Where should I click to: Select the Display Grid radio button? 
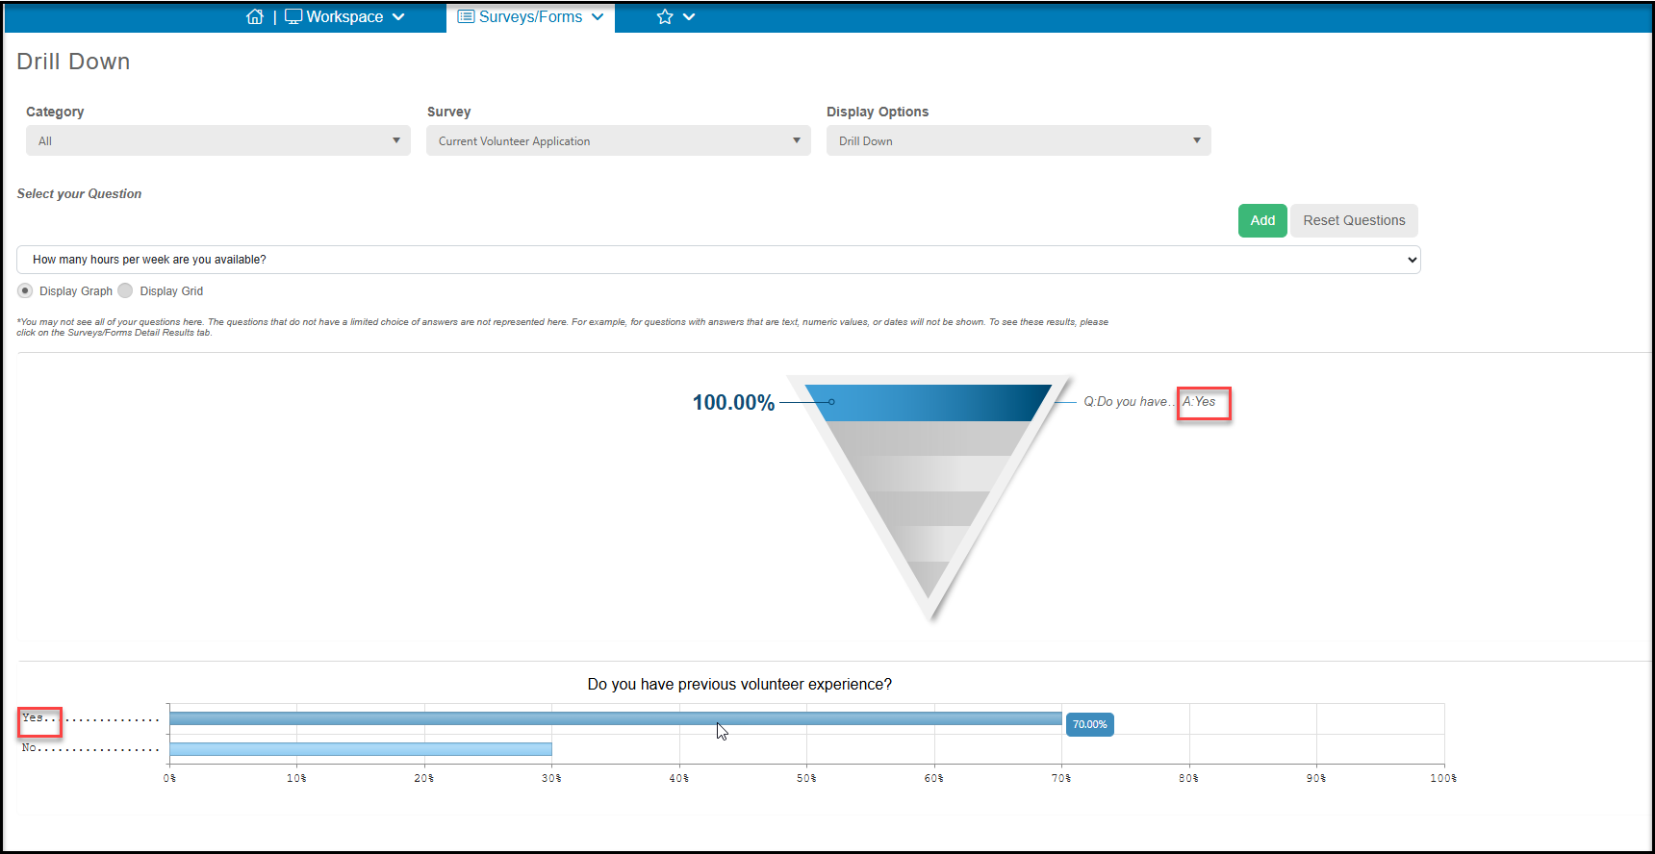[125, 290]
